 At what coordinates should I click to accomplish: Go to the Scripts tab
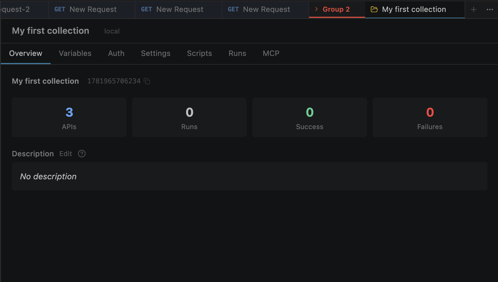point(199,53)
